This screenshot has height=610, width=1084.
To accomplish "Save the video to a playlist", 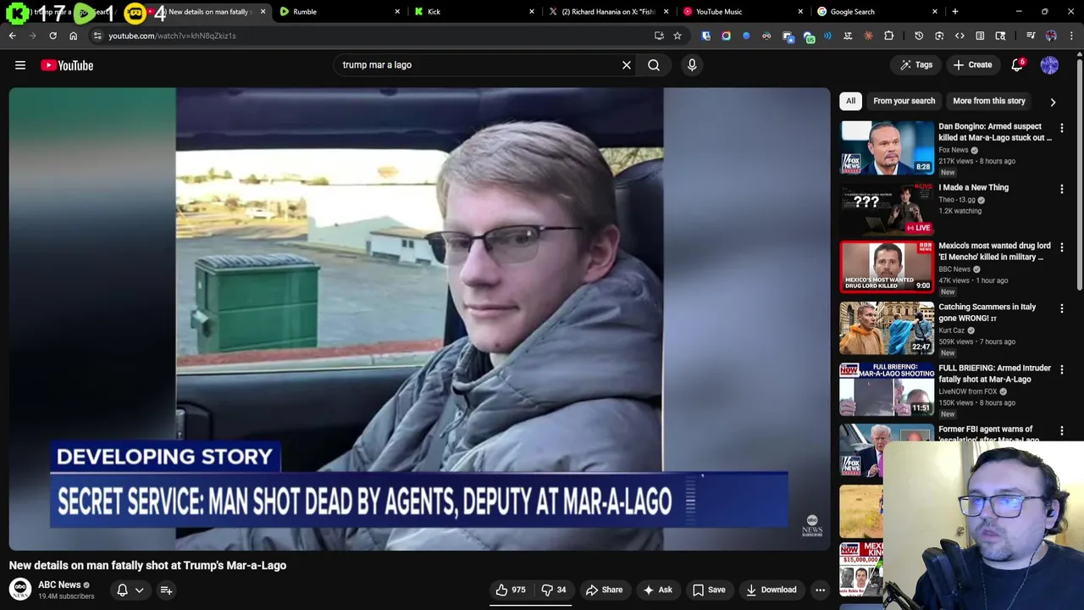I will point(709,590).
